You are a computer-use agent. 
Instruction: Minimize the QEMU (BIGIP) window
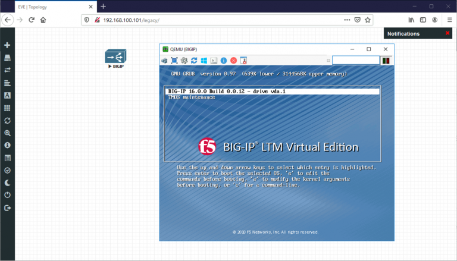[352, 49]
